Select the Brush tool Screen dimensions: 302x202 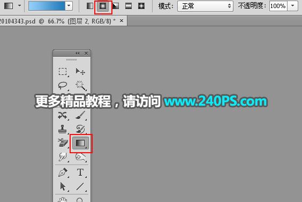pos(80,115)
